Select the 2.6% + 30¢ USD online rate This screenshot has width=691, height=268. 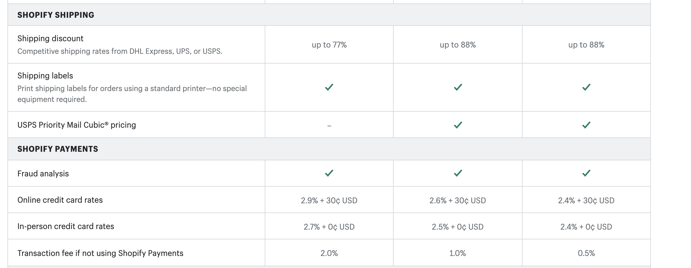458,200
